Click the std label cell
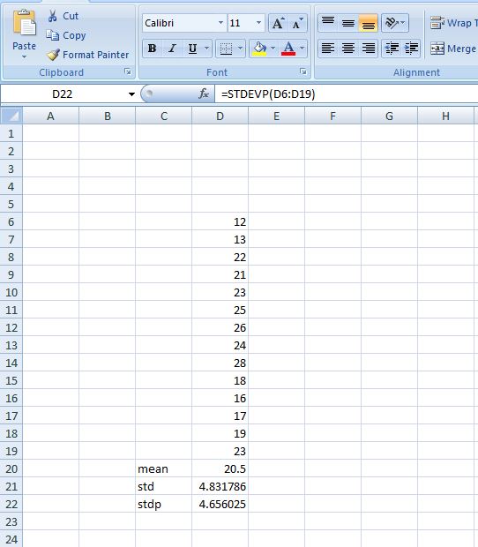The width and height of the screenshot is (478, 547). coord(163,486)
